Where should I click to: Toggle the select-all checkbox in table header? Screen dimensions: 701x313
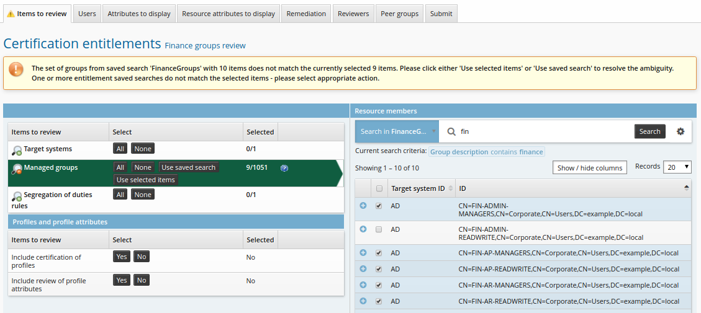pyautogui.click(x=379, y=188)
